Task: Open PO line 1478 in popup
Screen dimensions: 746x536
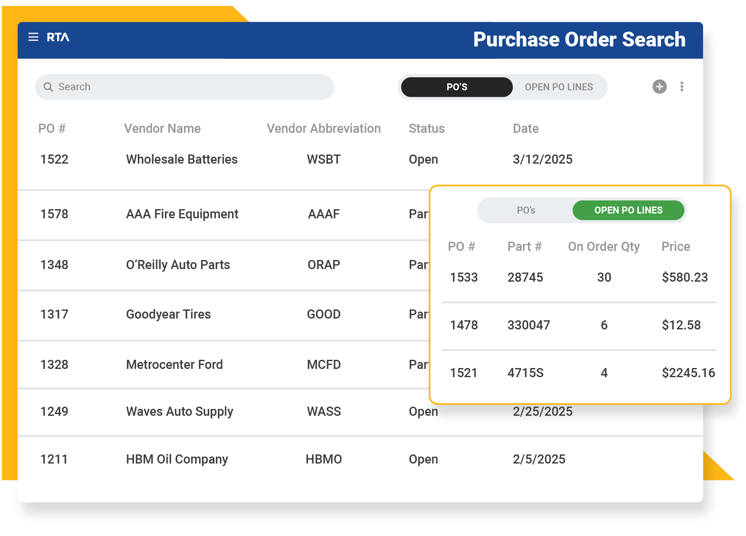Action: [464, 325]
